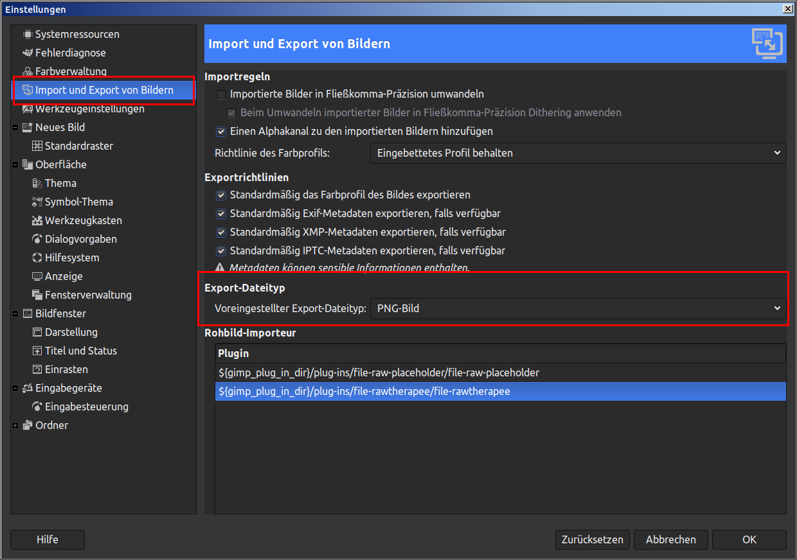Click the Systemressourcen icon in sidebar

pos(27,35)
